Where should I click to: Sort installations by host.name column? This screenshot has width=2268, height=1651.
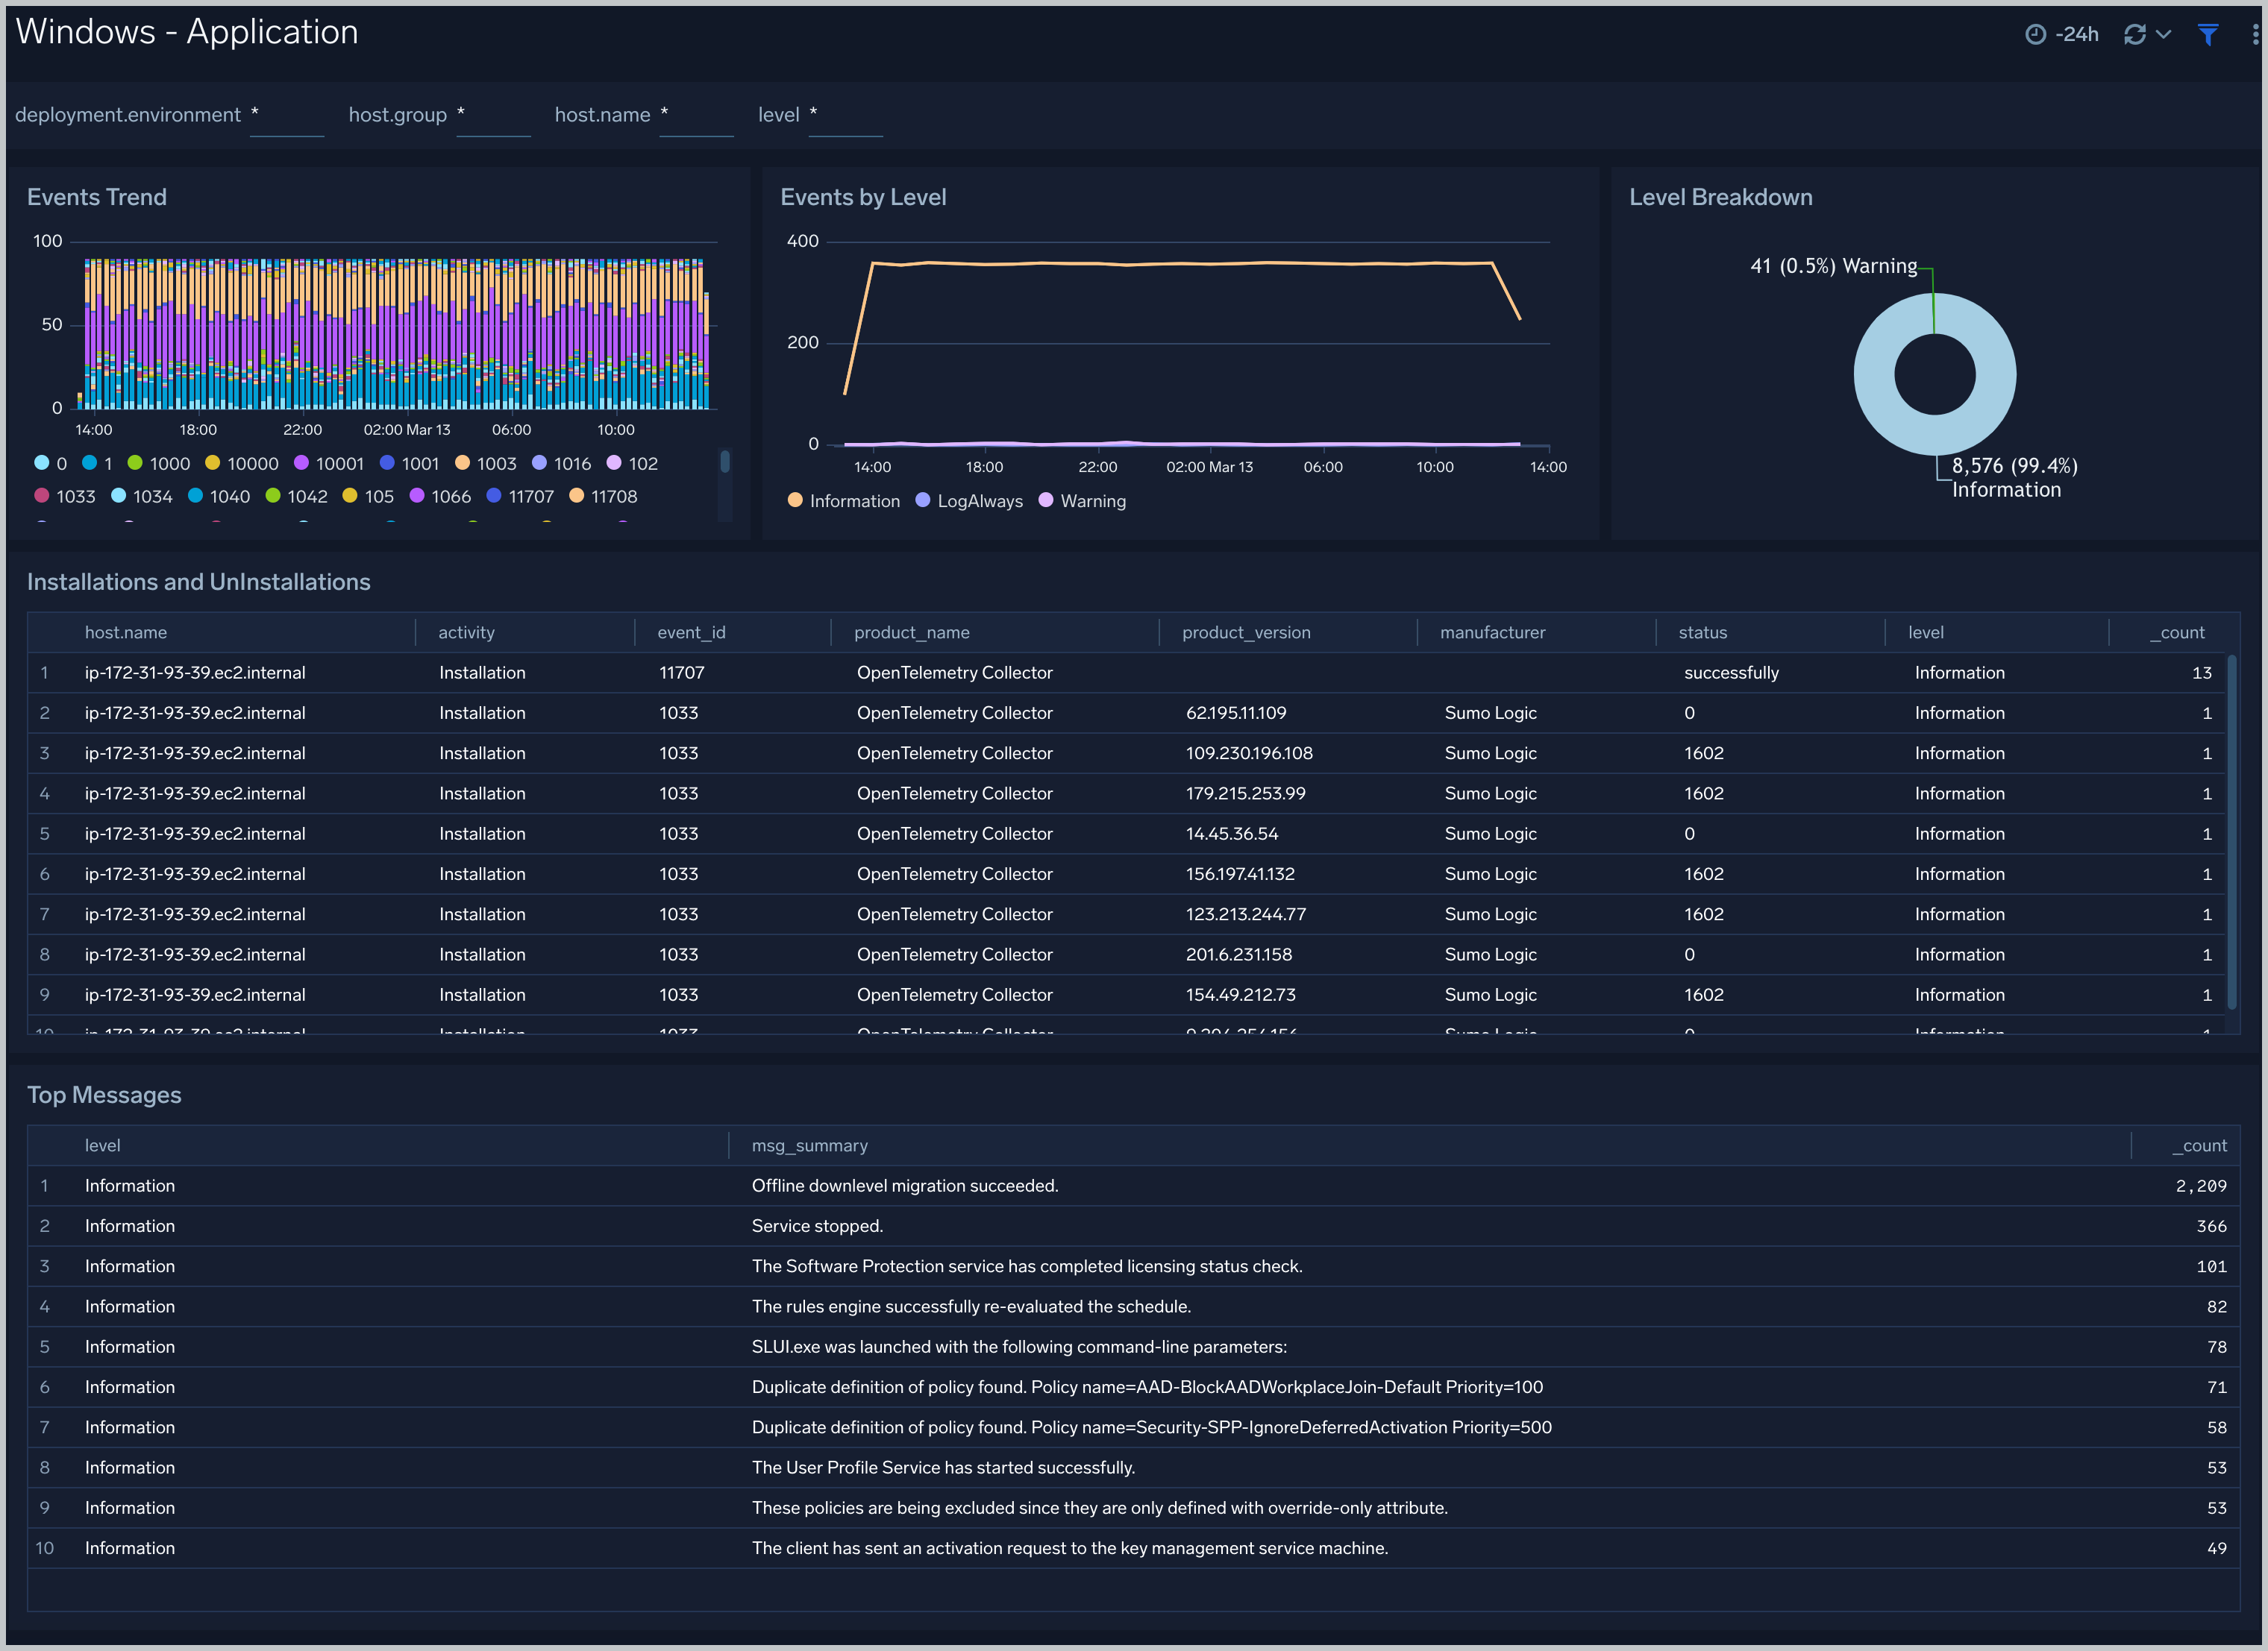point(126,632)
